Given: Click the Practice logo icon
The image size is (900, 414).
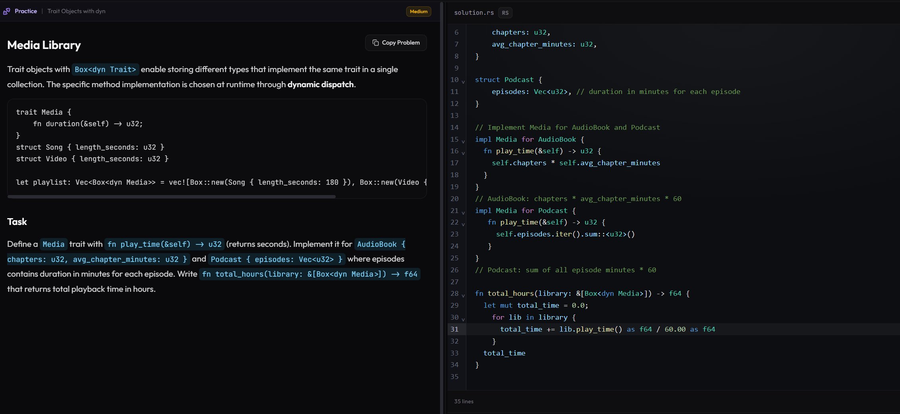Looking at the screenshot, I should coord(6,12).
